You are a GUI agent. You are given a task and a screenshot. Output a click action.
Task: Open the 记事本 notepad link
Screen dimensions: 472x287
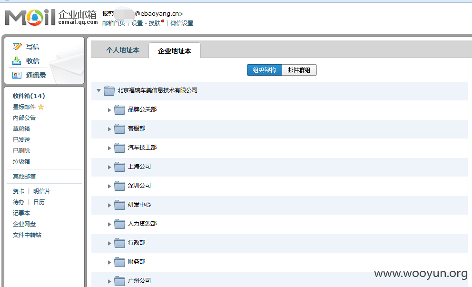click(x=21, y=213)
